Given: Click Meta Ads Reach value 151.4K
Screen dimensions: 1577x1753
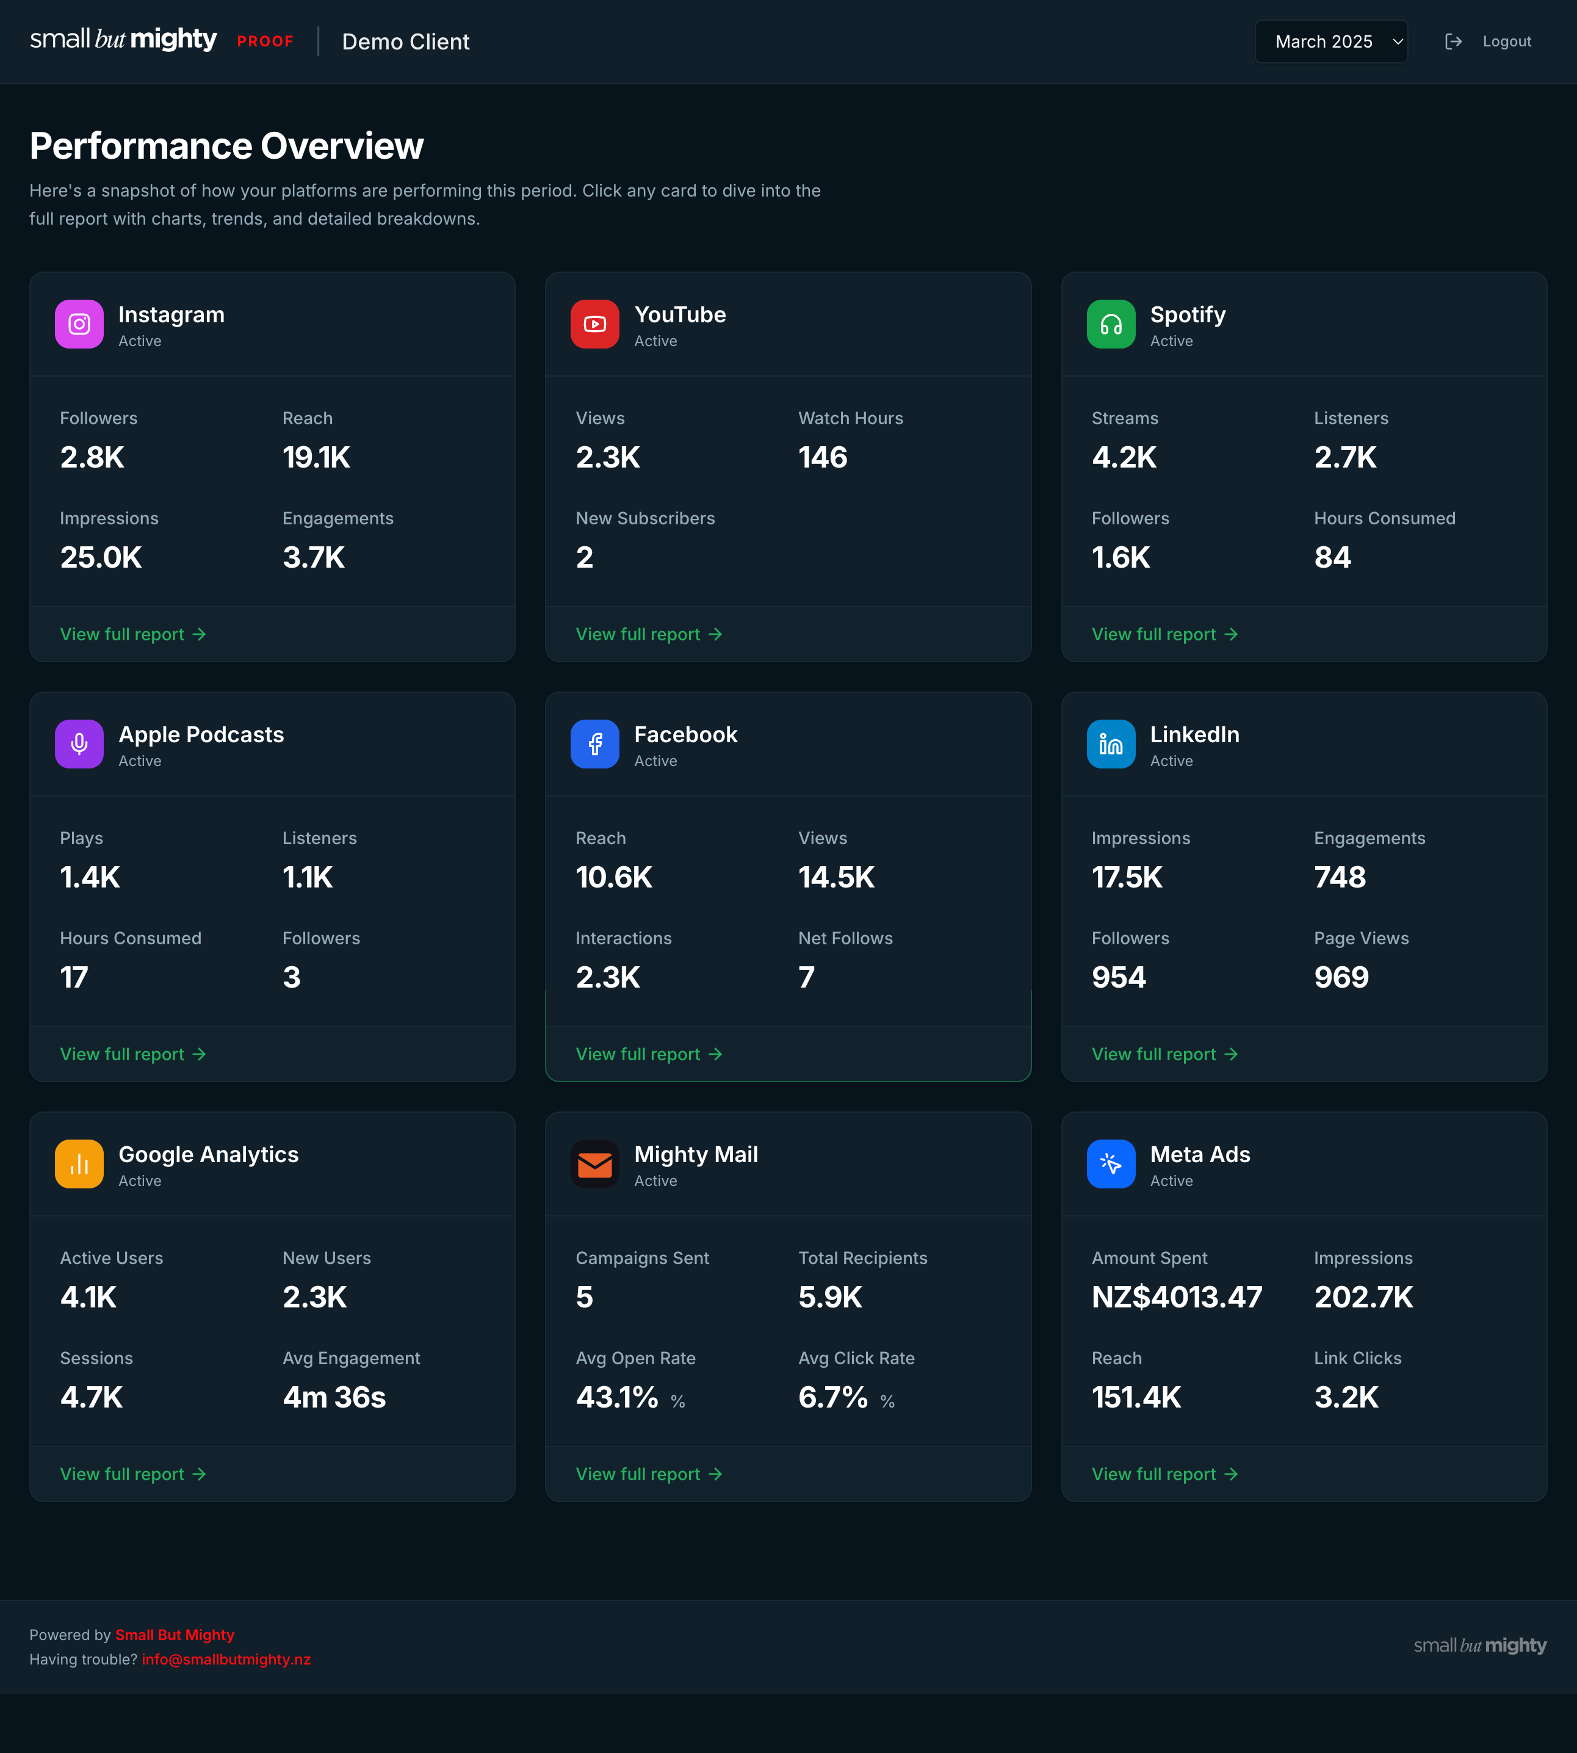Looking at the screenshot, I should 1136,1397.
